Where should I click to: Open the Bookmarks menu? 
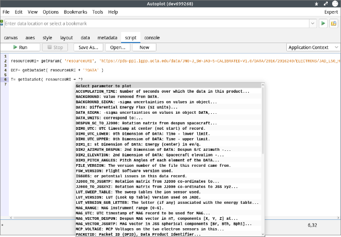(x=75, y=12)
